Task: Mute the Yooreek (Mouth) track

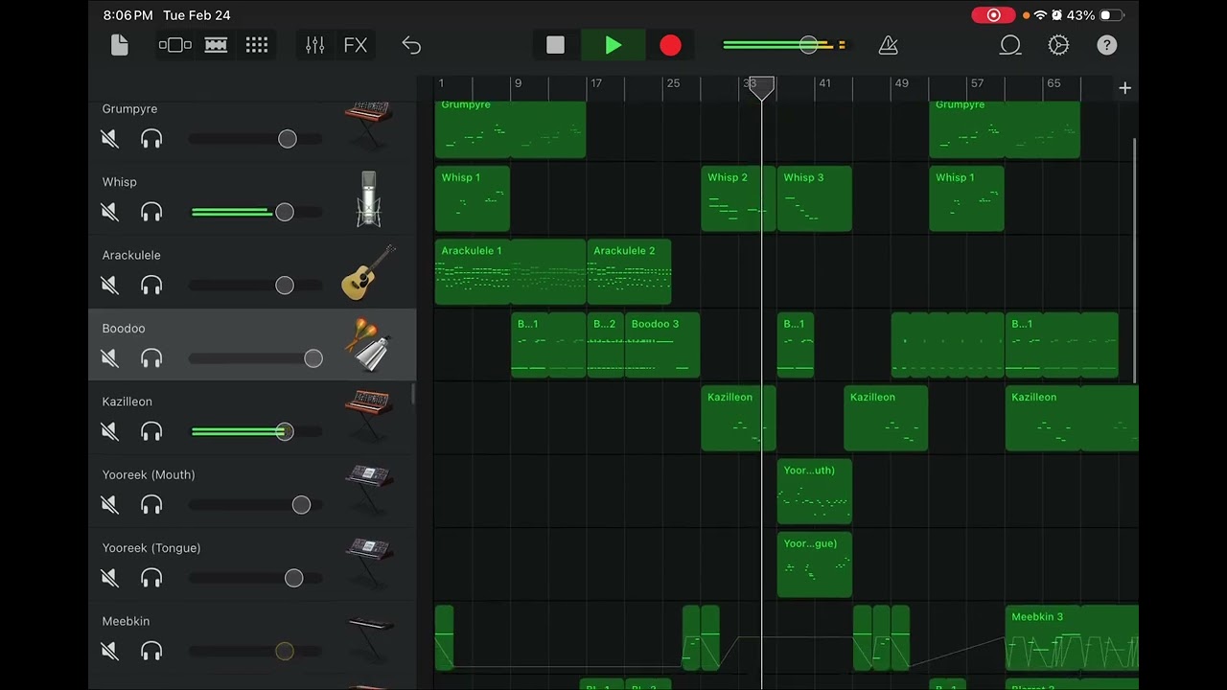Action: point(110,505)
